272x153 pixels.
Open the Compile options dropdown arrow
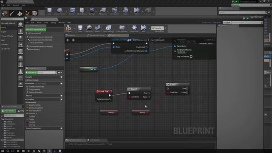(74, 28)
